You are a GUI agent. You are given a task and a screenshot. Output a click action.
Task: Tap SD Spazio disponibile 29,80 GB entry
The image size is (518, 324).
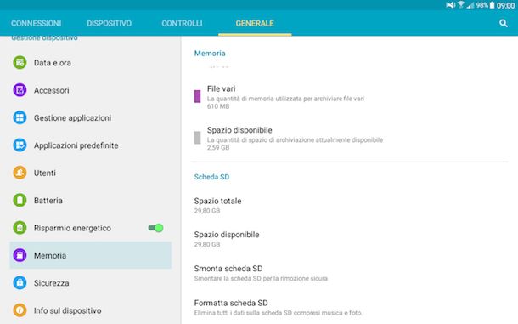click(x=350, y=239)
